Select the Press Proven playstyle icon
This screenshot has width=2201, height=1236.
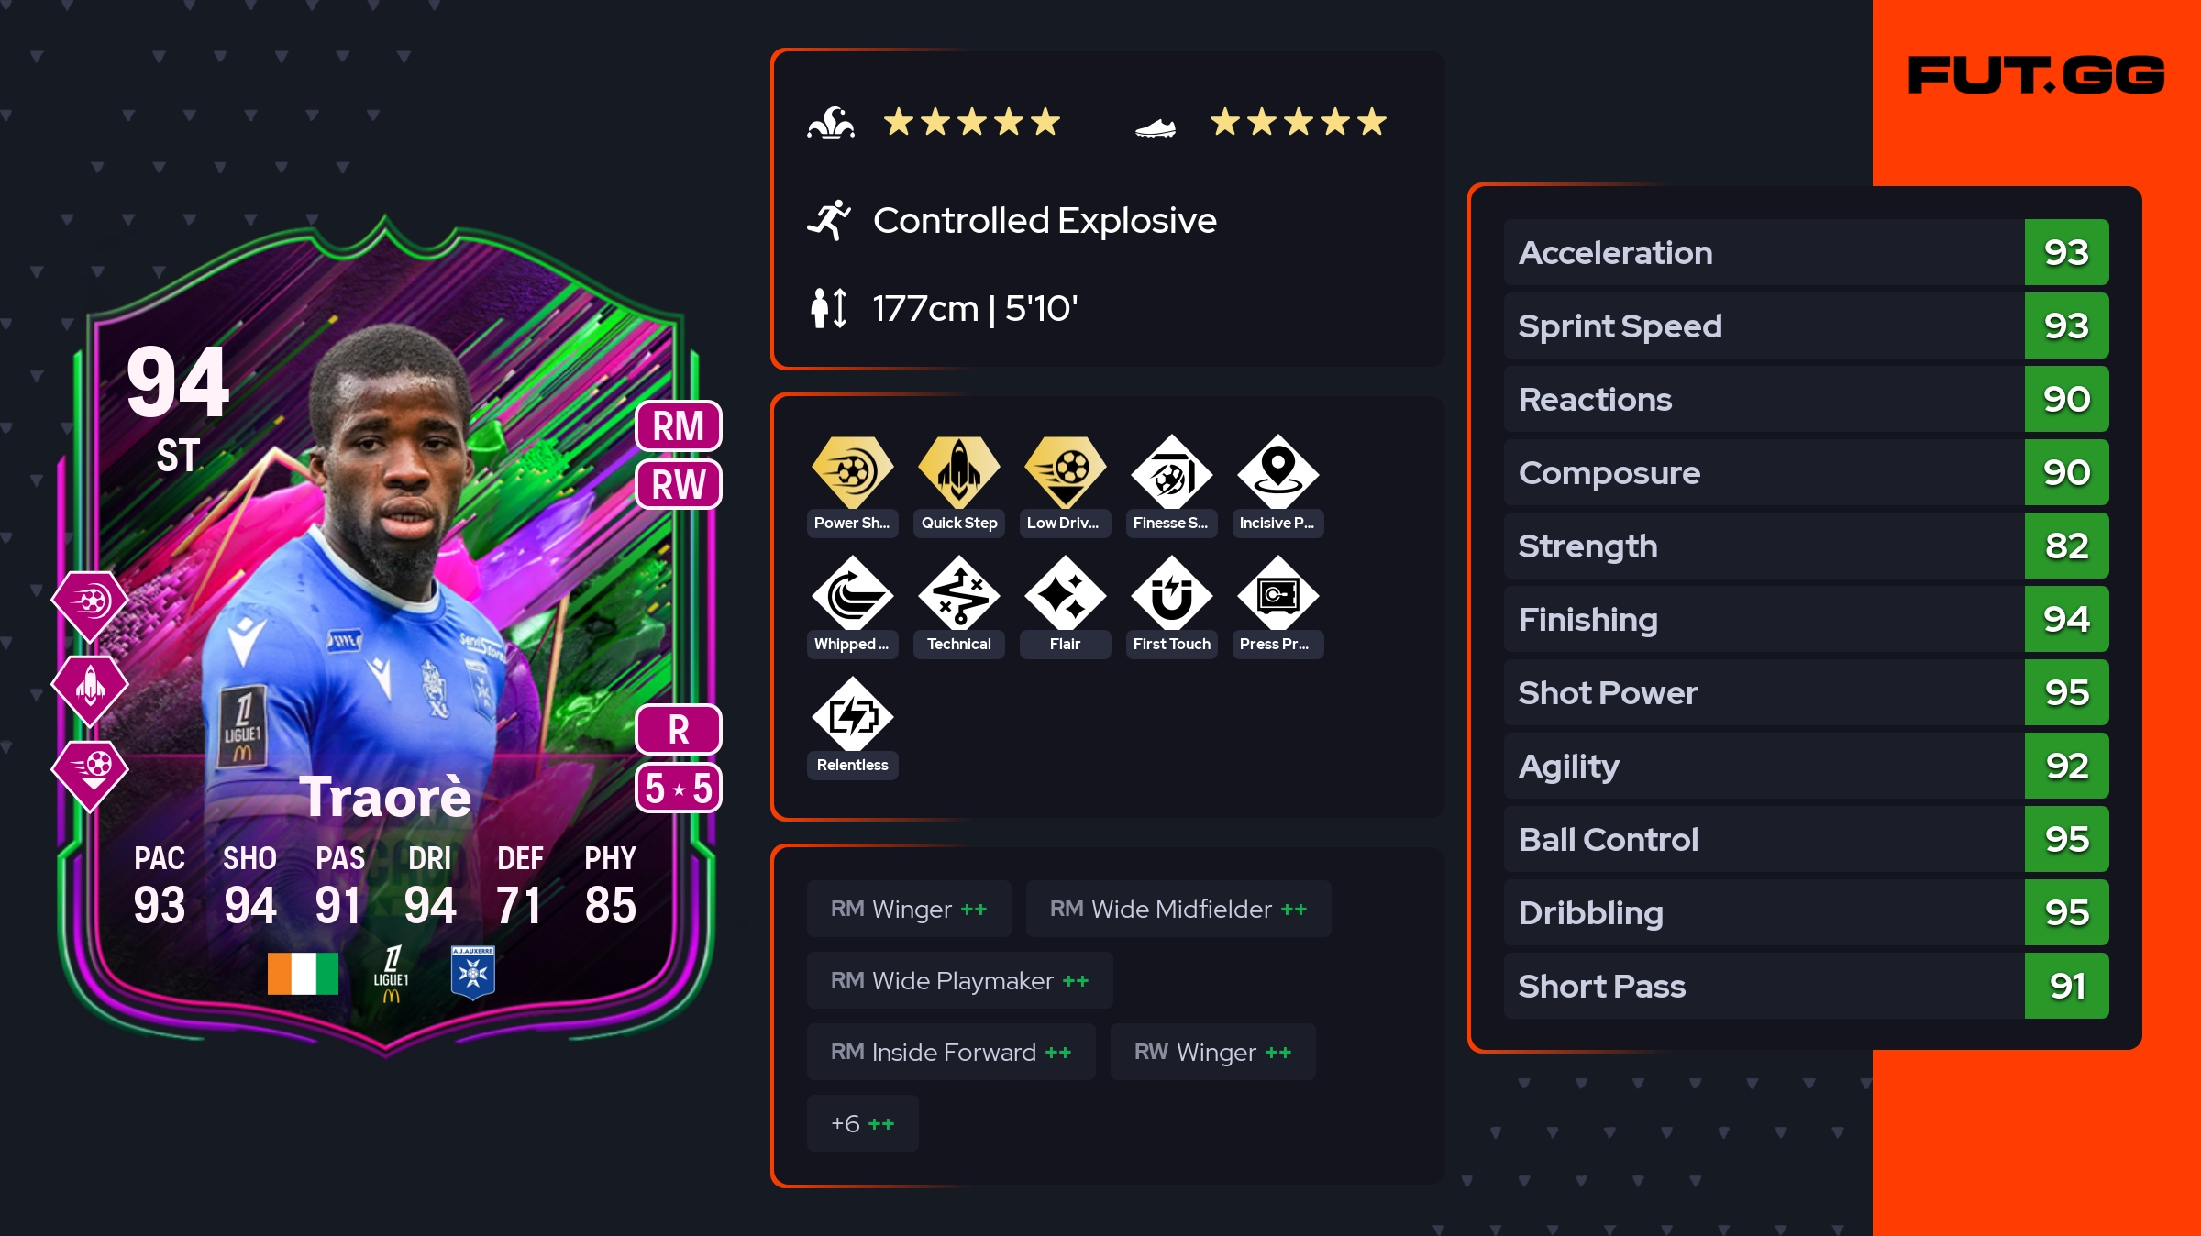[x=1277, y=593]
